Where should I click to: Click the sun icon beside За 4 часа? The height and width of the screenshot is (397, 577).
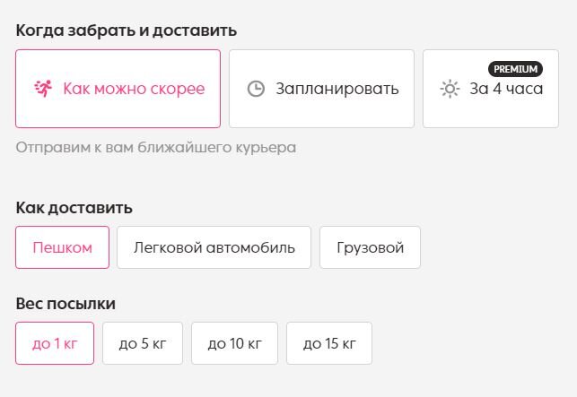point(450,89)
